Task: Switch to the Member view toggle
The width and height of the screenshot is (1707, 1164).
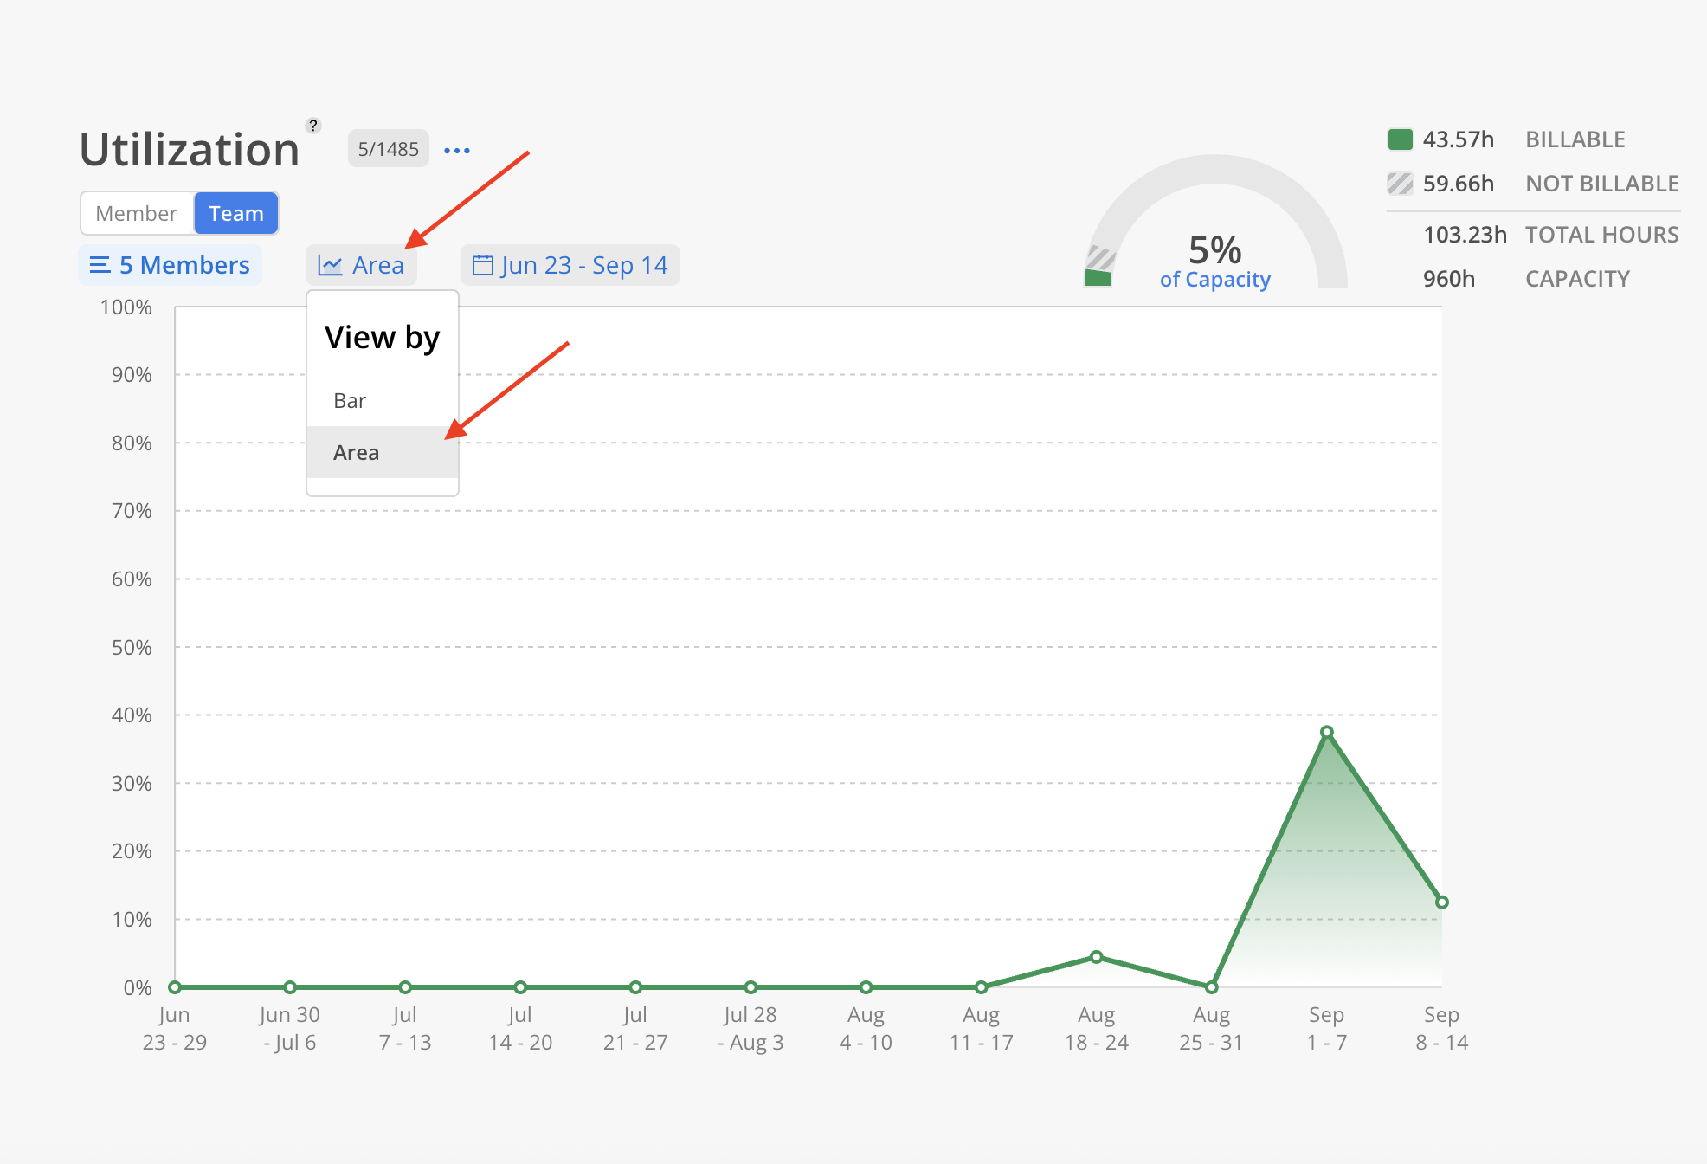Action: [x=136, y=213]
